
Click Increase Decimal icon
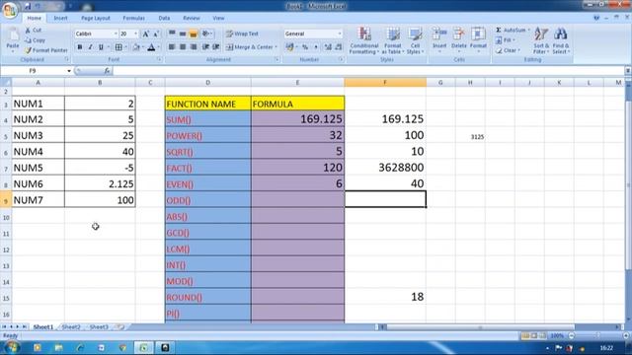(x=328, y=47)
